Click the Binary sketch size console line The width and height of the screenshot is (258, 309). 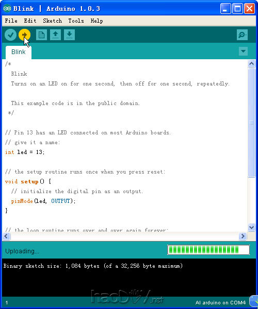(93, 266)
